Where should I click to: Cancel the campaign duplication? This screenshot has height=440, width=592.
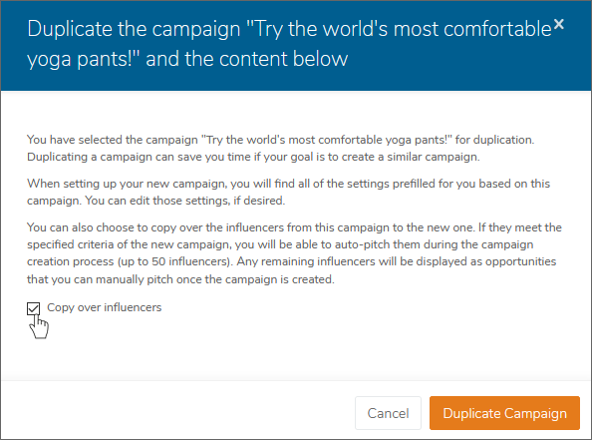point(388,413)
